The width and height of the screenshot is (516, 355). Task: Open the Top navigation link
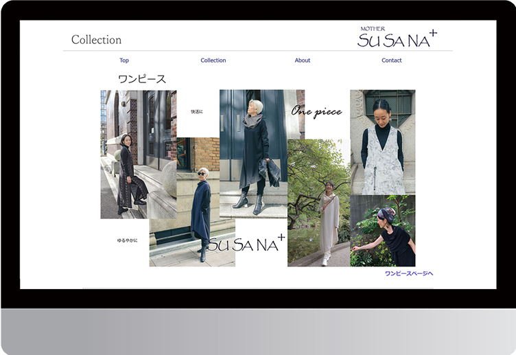(x=124, y=60)
